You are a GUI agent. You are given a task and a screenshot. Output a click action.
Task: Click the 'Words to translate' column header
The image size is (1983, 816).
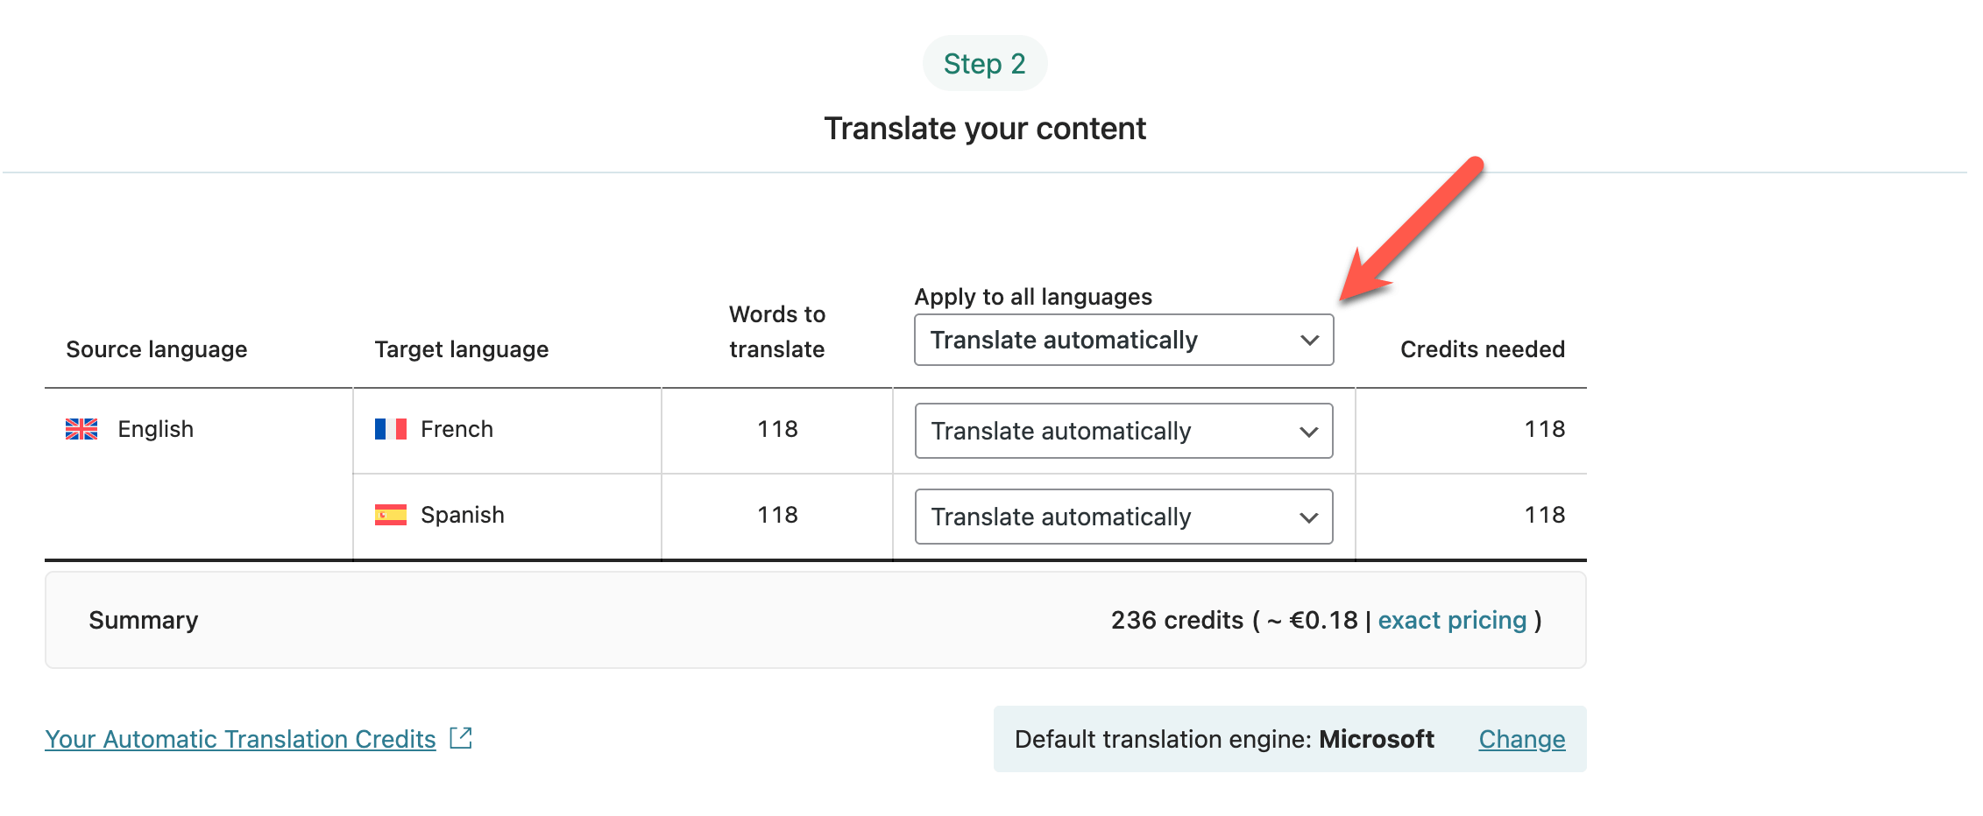click(x=777, y=332)
